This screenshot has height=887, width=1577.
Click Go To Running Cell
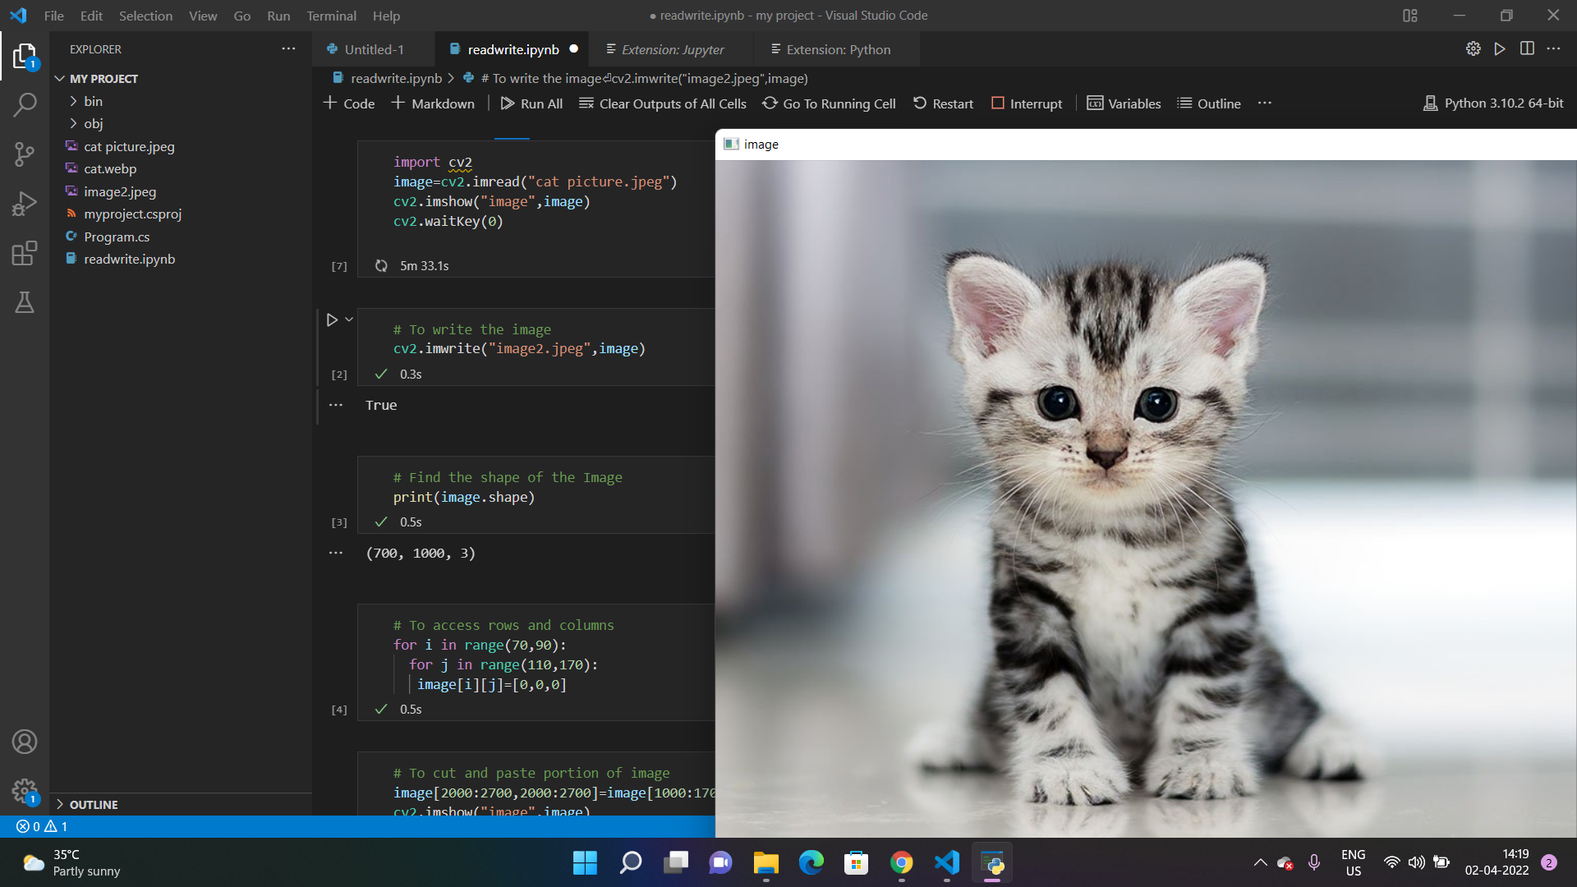[x=829, y=103]
